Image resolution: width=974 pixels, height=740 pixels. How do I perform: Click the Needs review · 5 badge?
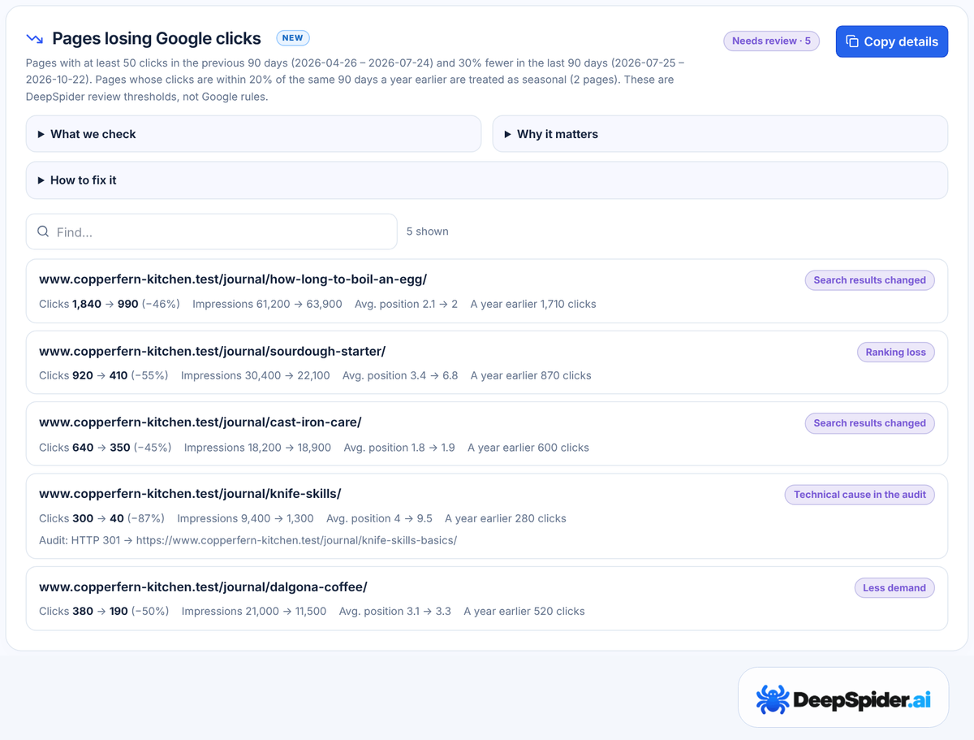[771, 41]
